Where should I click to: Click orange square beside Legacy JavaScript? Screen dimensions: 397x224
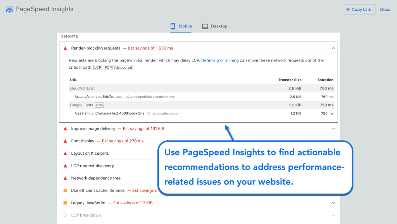[65, 203]
